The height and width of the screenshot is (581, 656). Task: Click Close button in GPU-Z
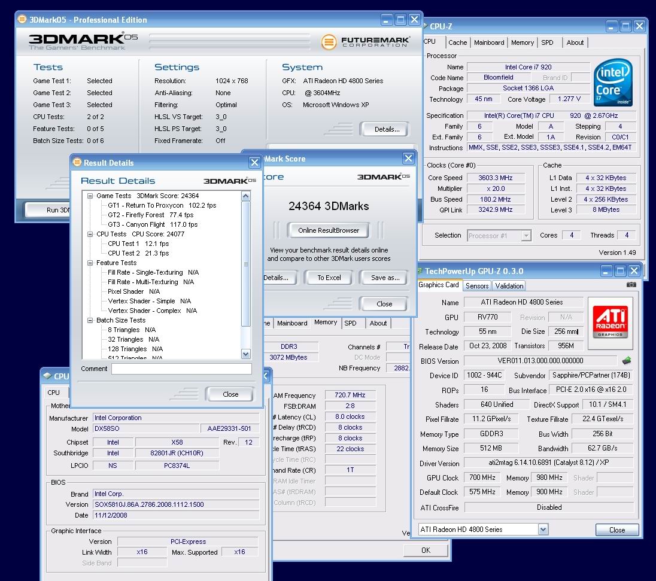click(617, 530)
